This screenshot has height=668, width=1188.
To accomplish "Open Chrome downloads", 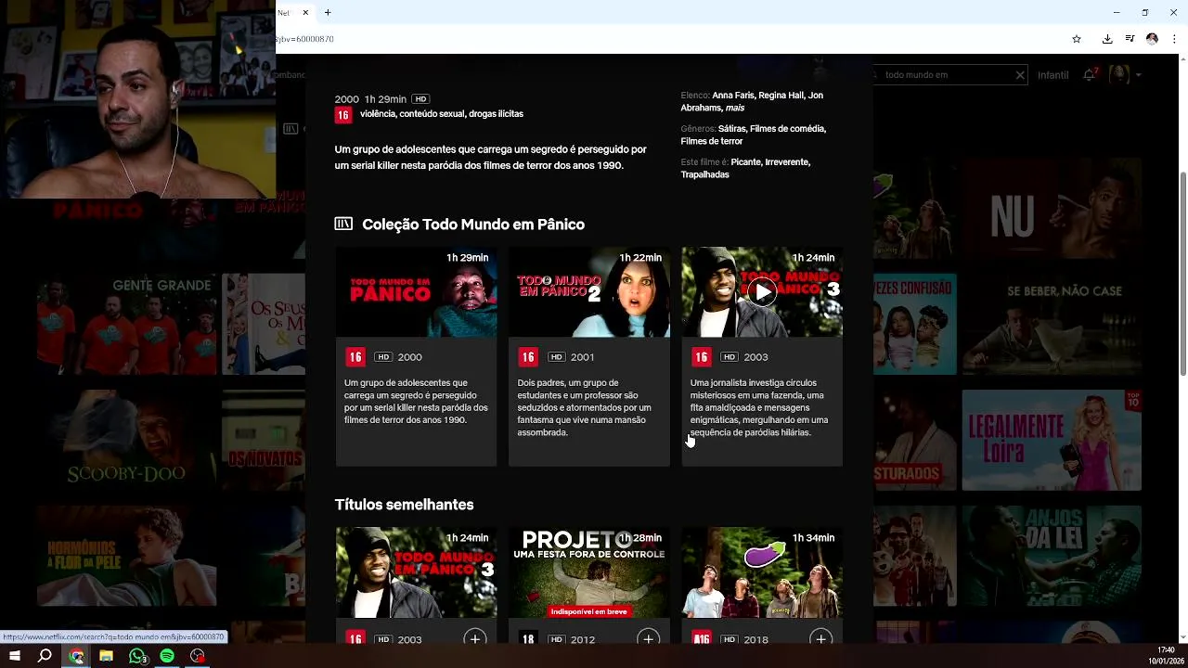I will (1107, 39).
